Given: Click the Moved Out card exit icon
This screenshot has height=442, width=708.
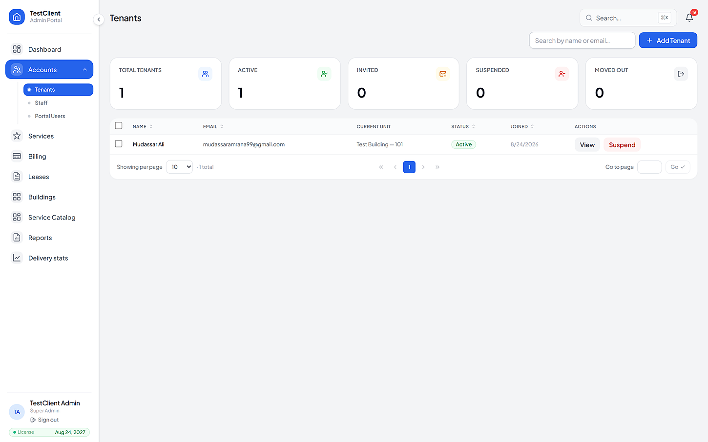Looking at the screenshot, I should (x=681, y=74).
